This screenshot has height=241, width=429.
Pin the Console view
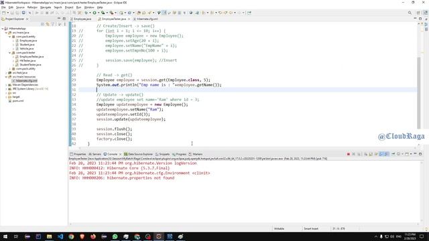393,154
